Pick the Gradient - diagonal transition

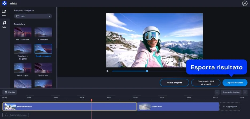[x=23, y=49]
